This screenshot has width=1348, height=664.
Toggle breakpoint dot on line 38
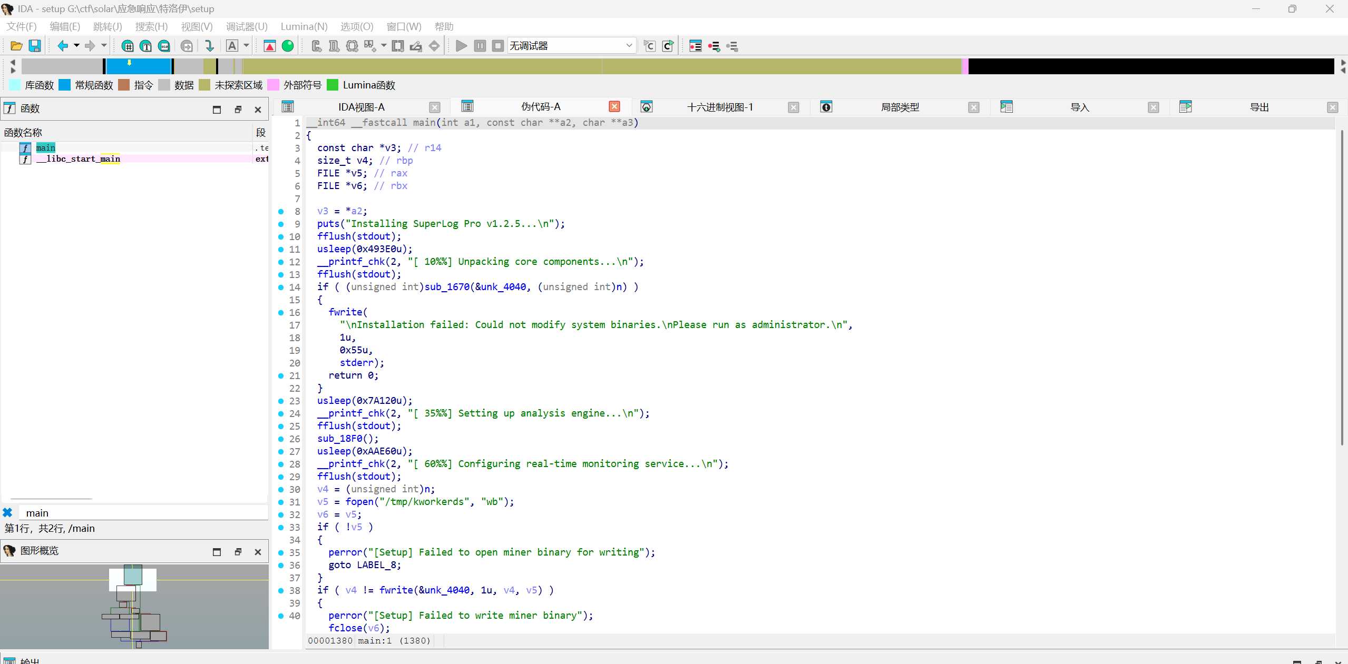coord(281,591)
